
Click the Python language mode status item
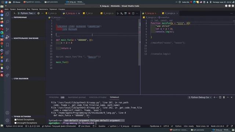click(178, 126)
